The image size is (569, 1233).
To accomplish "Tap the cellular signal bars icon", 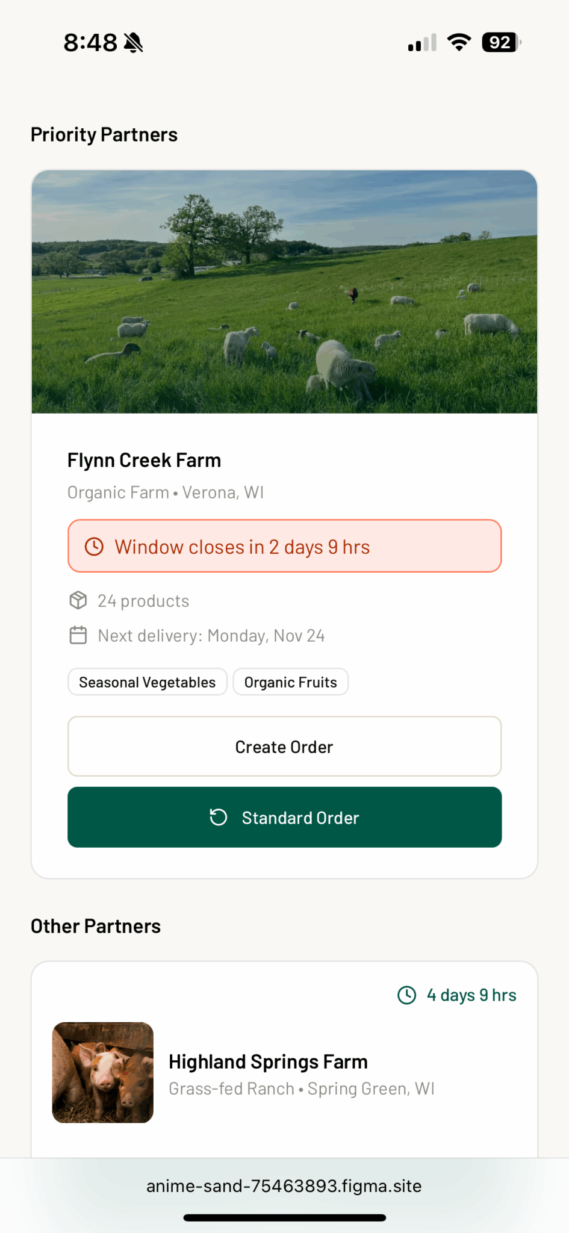I will coord(422,43).
